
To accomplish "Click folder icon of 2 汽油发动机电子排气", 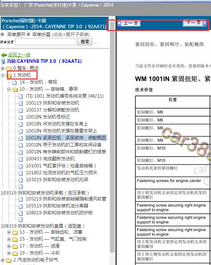I will (x=9, y=260).
